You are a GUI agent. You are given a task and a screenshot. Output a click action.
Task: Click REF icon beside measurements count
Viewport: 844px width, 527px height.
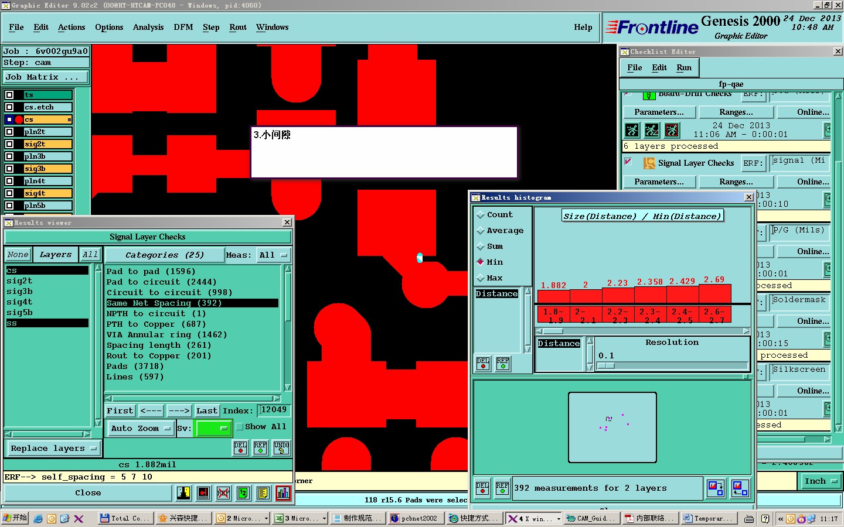coord(502,488)
